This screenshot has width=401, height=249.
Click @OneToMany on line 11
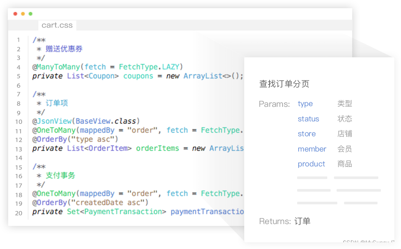pyautogui.click(x=54, y=130)
